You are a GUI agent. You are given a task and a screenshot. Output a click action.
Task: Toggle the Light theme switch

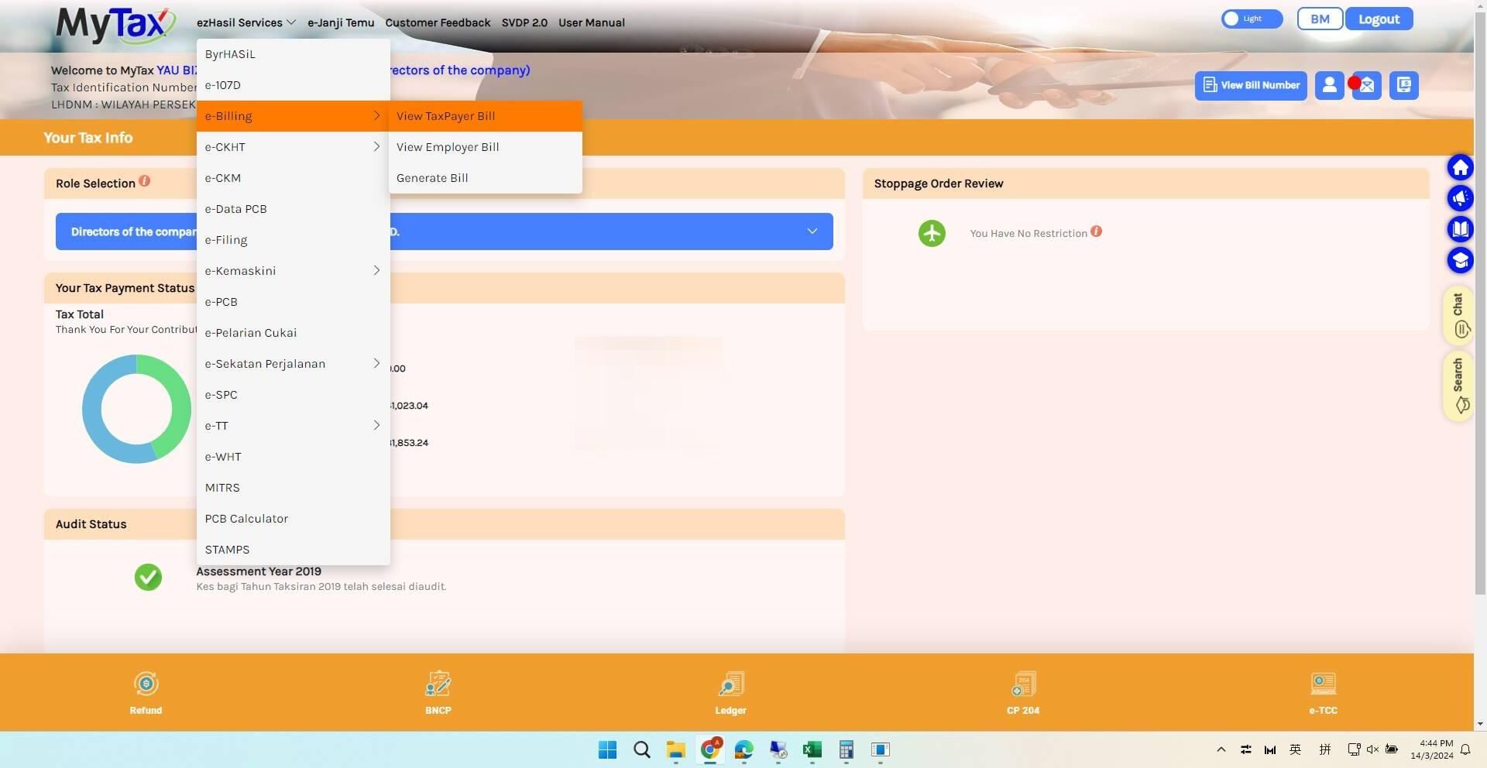(x=1252, y=19)
